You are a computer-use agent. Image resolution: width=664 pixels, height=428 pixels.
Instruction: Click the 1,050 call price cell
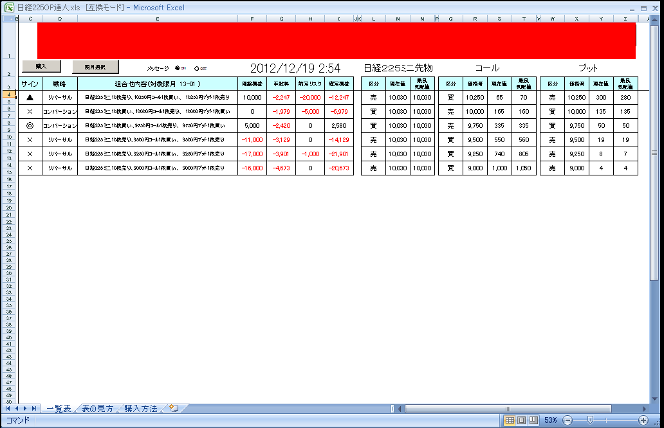[x=524, y=168]
